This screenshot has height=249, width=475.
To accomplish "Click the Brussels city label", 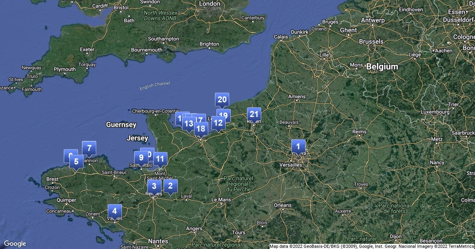I will (x=371, y=41).
